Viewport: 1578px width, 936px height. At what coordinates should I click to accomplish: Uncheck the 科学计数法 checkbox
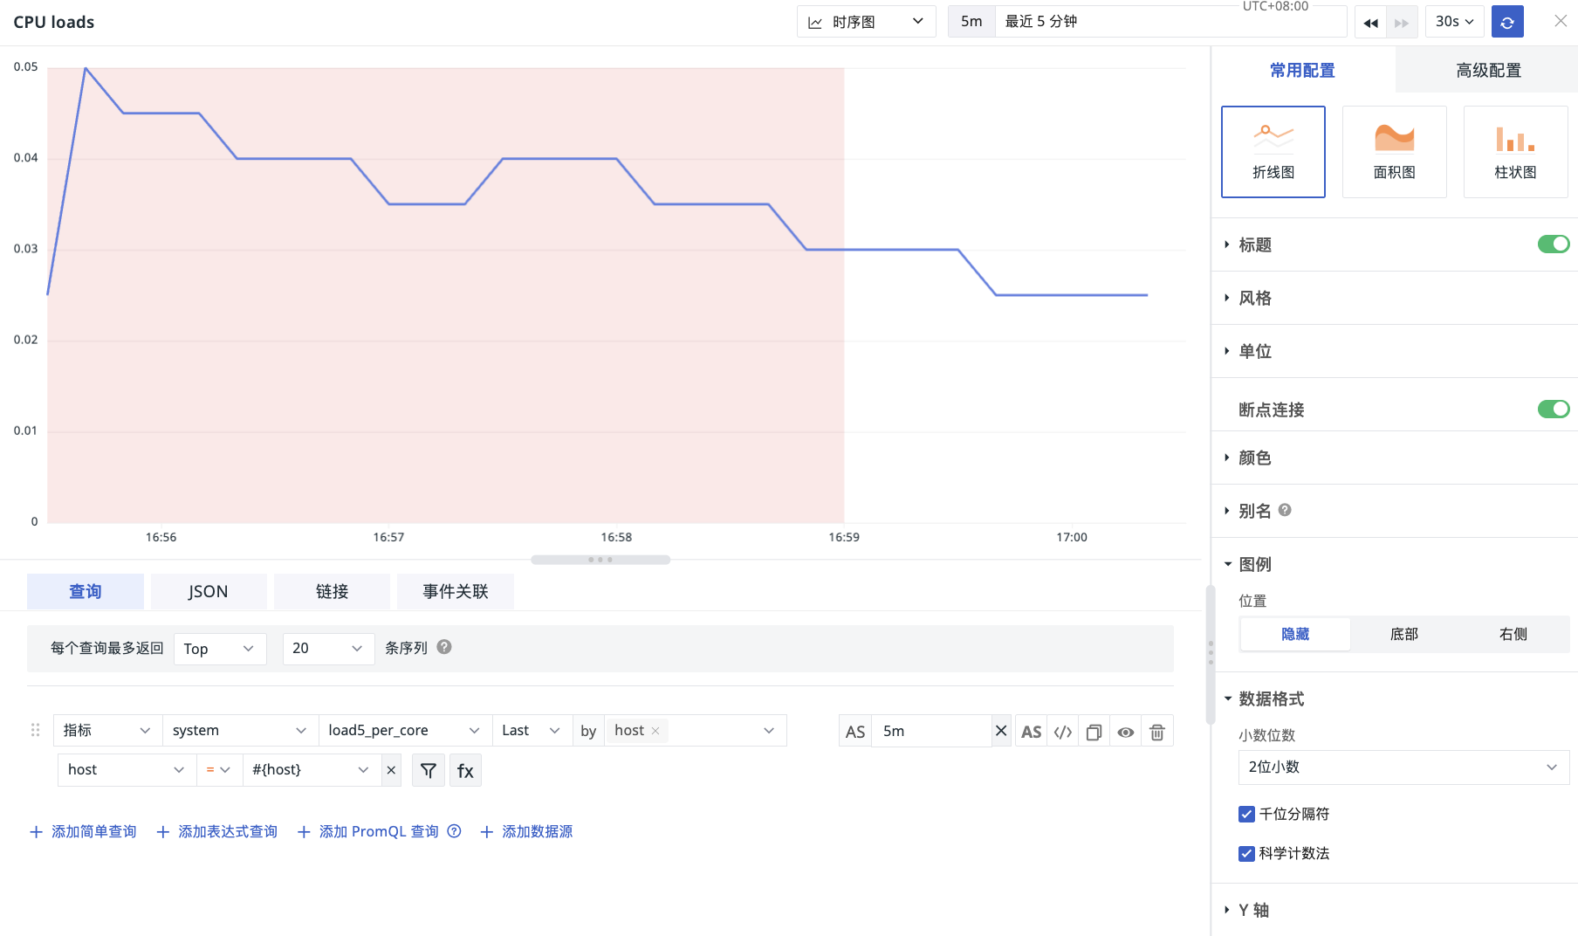pos(1246,853)
